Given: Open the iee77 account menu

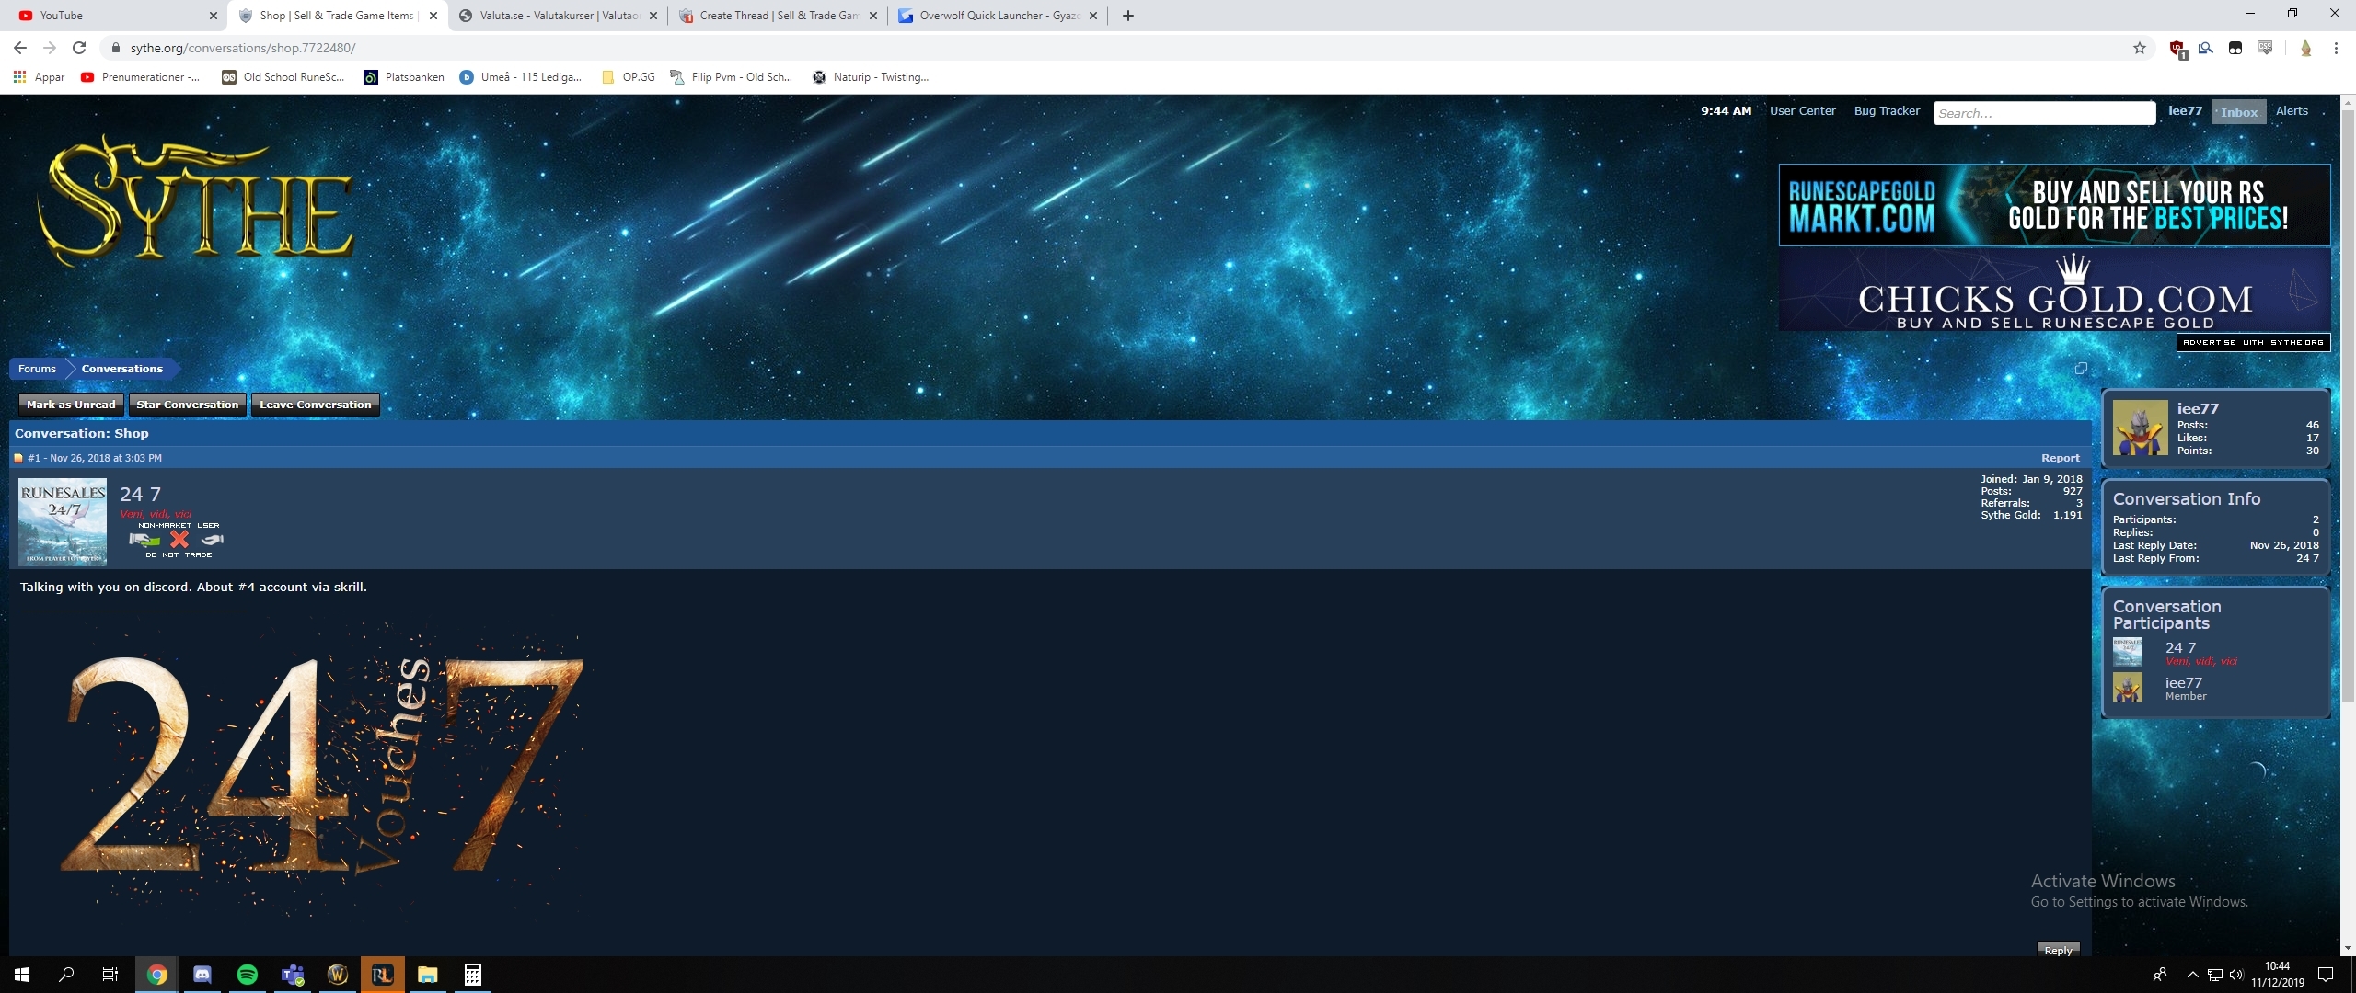Looking at the screenshot, I should pyautogui.click(x=2185, y=111).
